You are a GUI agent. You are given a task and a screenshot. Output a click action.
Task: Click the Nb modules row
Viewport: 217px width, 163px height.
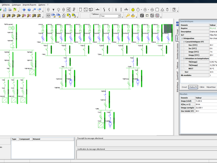point(198,75)
